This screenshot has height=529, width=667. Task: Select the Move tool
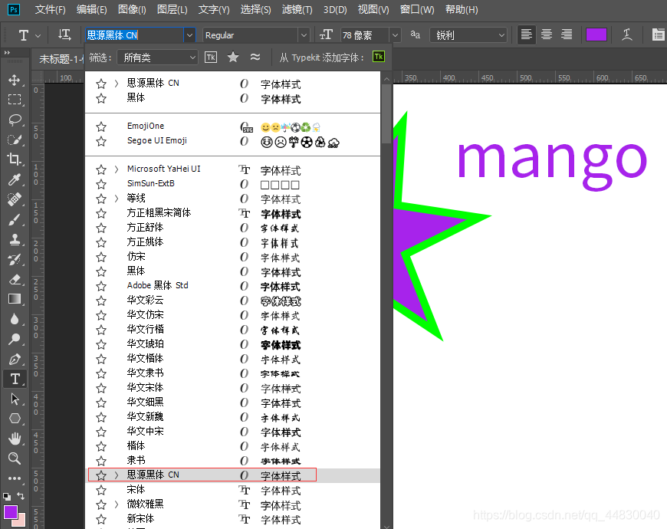coord(15,80)
